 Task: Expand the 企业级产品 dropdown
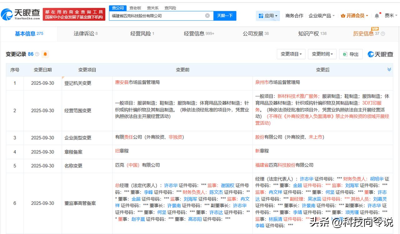tap(322, 16)
